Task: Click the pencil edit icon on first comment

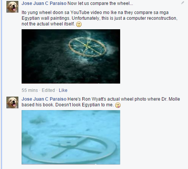Action: point(183,3)
